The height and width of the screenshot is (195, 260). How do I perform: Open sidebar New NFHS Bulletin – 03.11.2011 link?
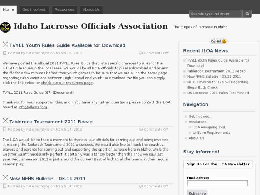(x=214, y=77)
